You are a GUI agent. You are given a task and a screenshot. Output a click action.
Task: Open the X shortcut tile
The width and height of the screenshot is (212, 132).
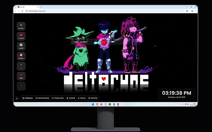point(21,66)
